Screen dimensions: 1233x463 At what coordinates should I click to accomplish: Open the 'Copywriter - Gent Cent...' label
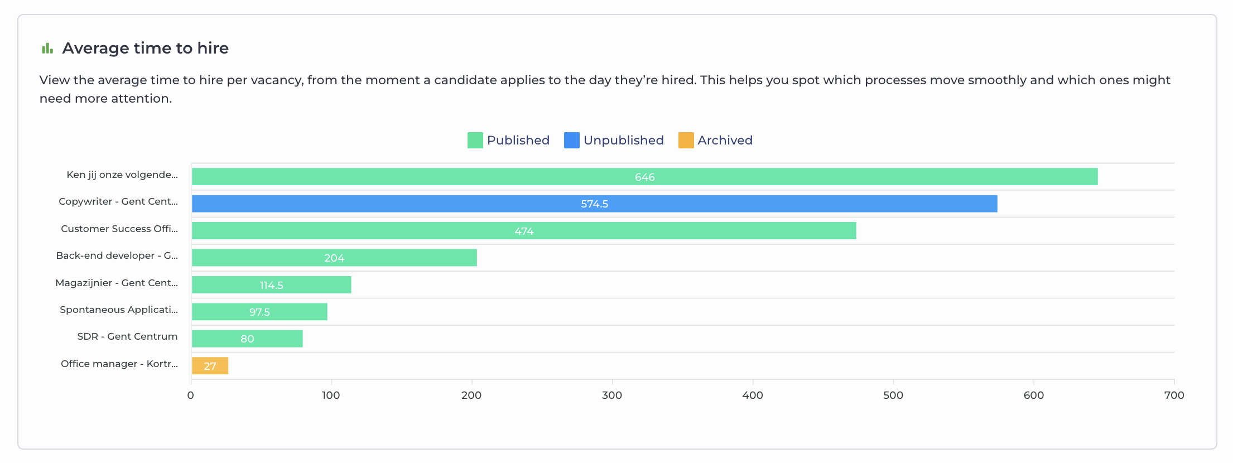coord(118,201)
